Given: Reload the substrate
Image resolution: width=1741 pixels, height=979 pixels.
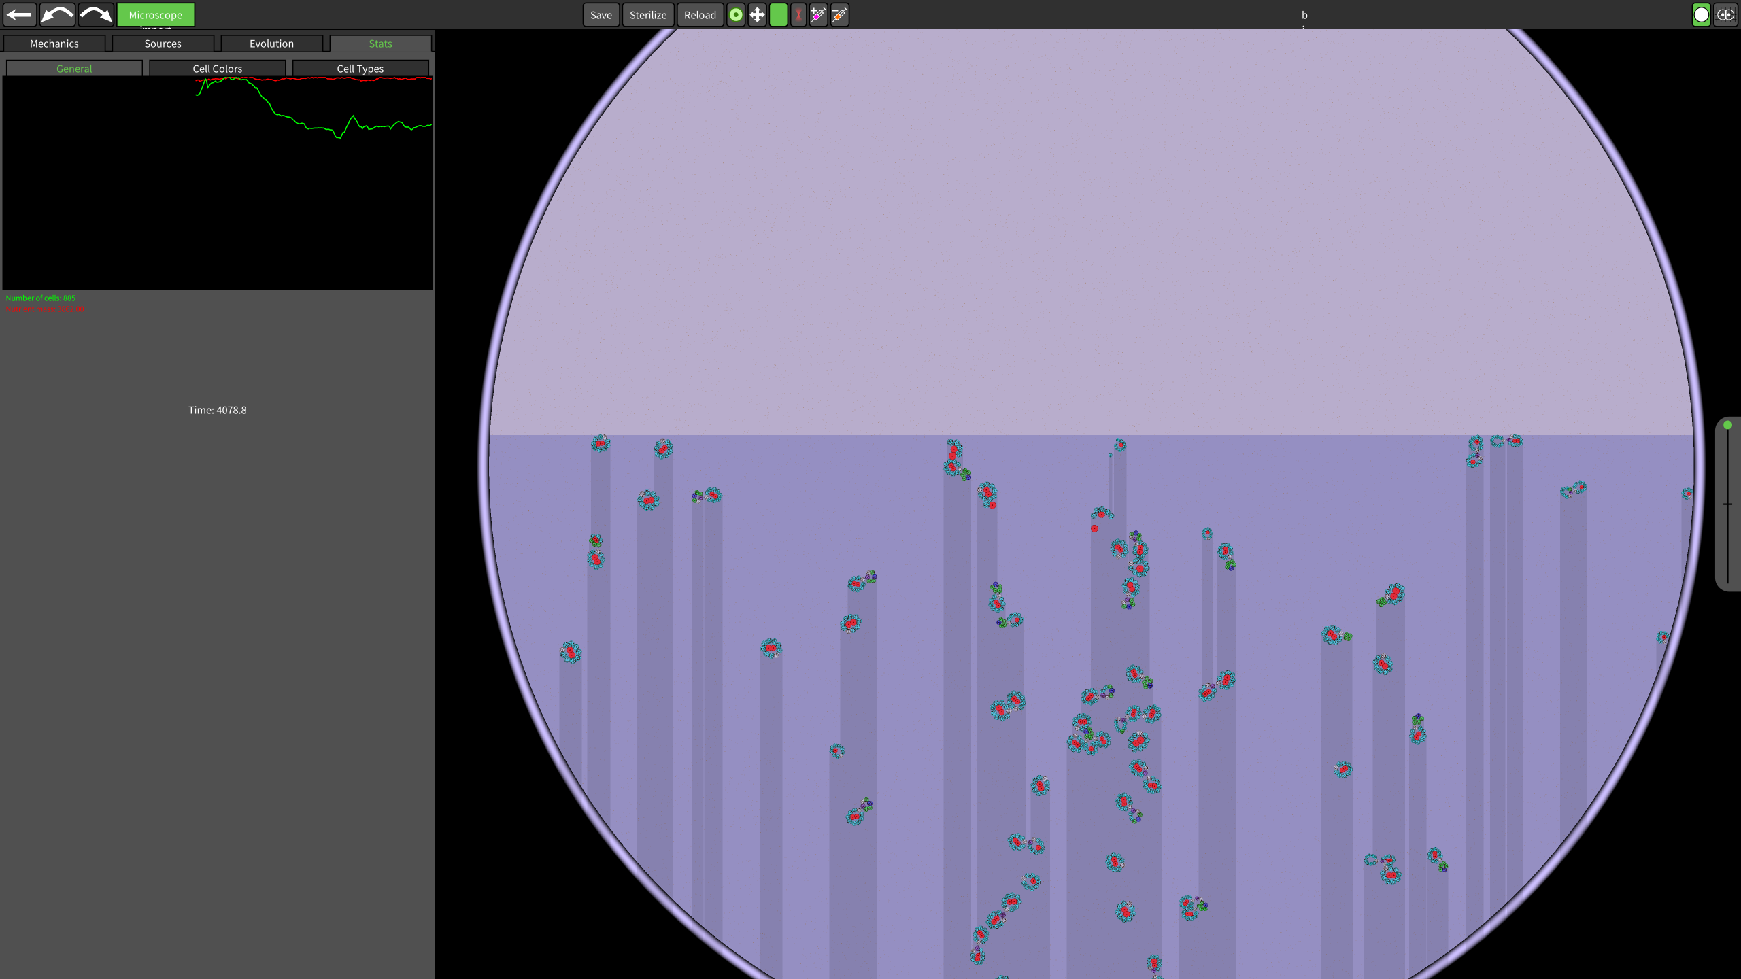Looking at the screenshot, I should point(700,14).
